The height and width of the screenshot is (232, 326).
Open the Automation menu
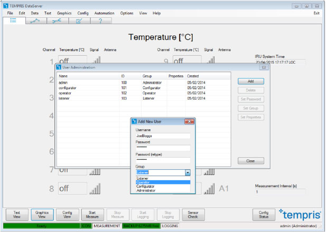(x=104, y=13)
